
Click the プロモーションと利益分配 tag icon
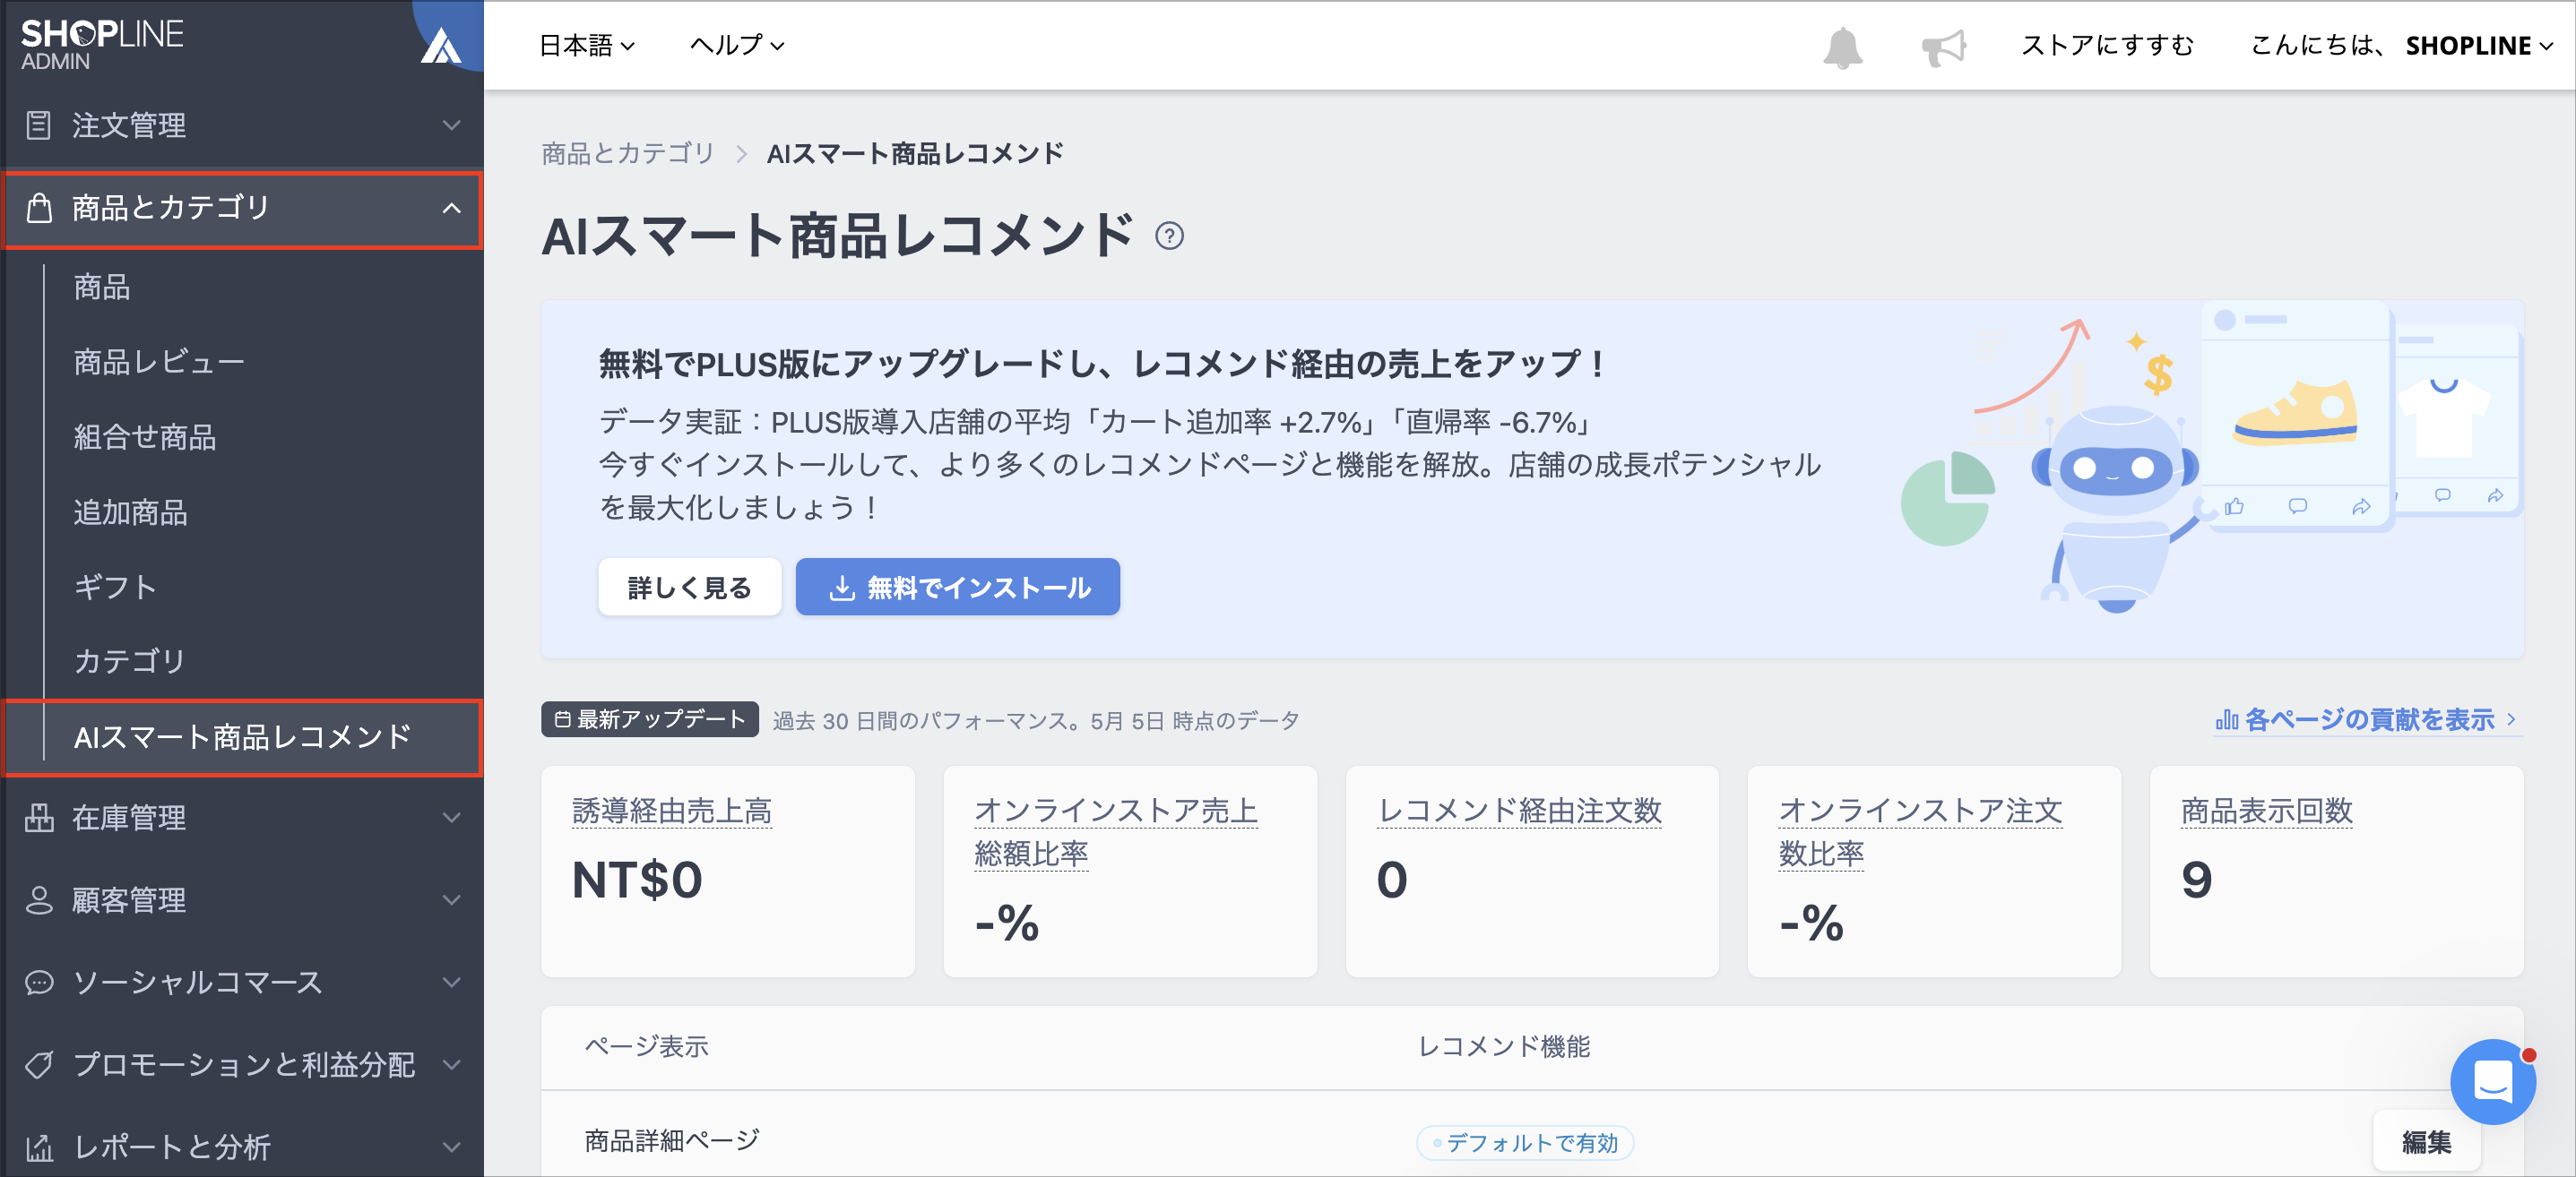click(x=38, y=1064)
